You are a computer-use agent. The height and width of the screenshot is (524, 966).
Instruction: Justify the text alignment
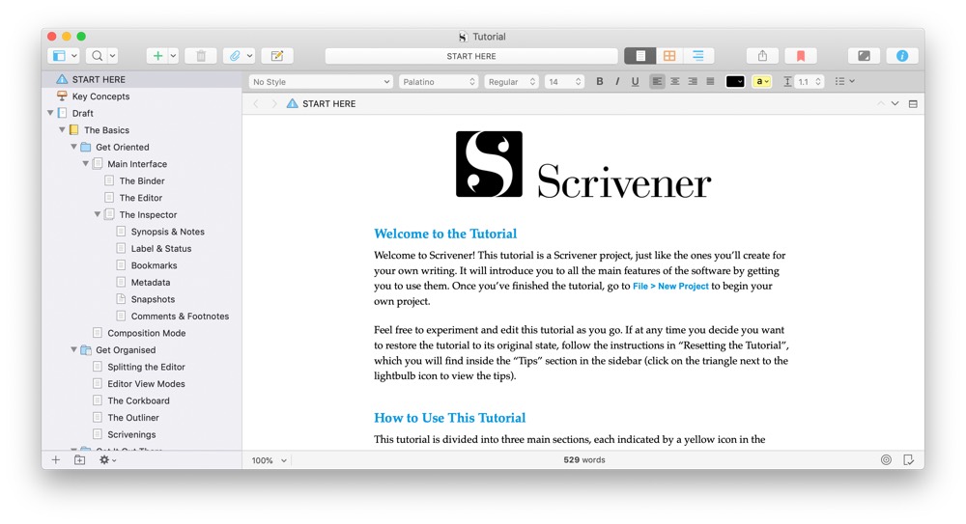click(x=710, y=81)
